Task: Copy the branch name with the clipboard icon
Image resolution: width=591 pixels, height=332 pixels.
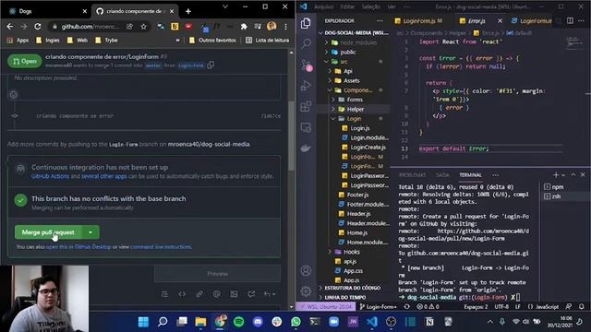Action: 211,65
